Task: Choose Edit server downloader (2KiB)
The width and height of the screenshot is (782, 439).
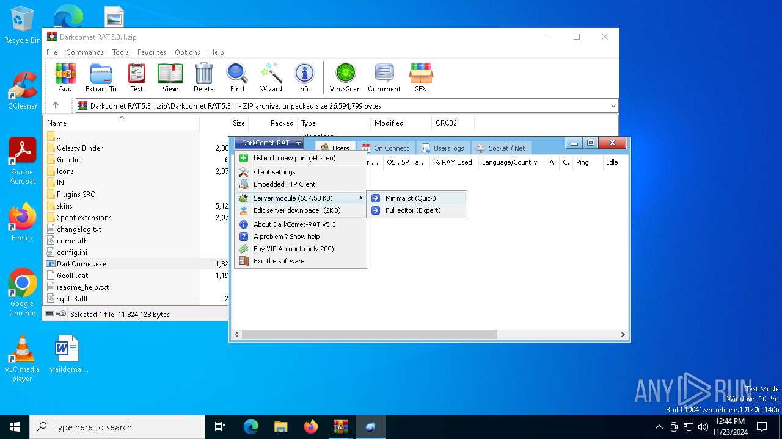Action: coord(301,210)
